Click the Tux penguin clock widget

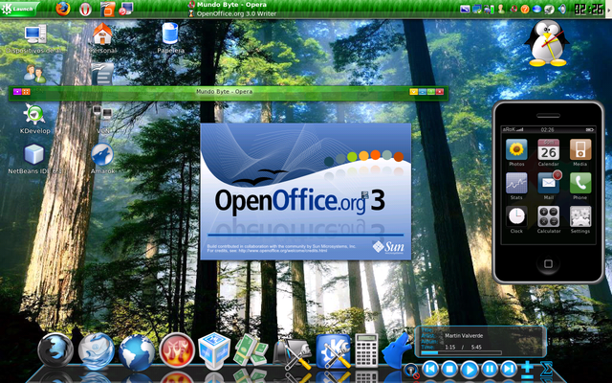click(x=547, y=43)
